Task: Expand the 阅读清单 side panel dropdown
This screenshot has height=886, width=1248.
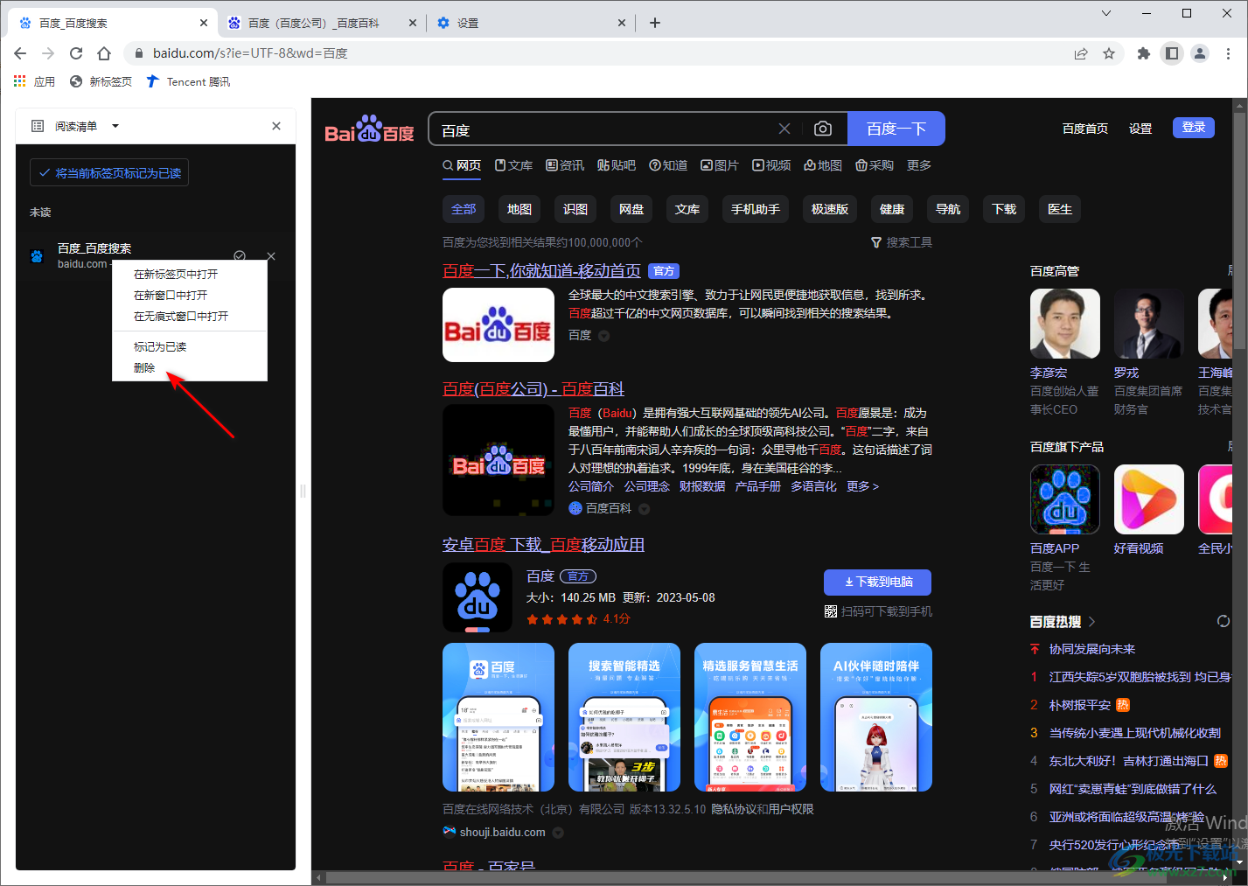Action: point(115,126)
